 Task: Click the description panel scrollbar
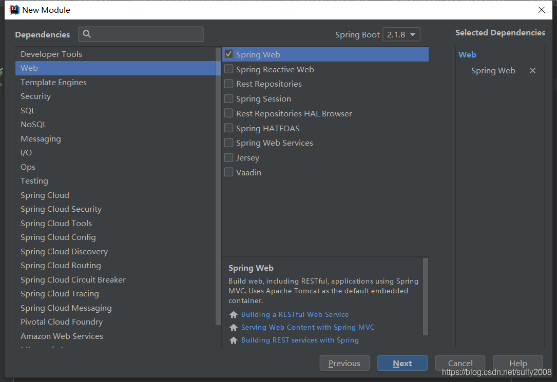pos(425,296)
